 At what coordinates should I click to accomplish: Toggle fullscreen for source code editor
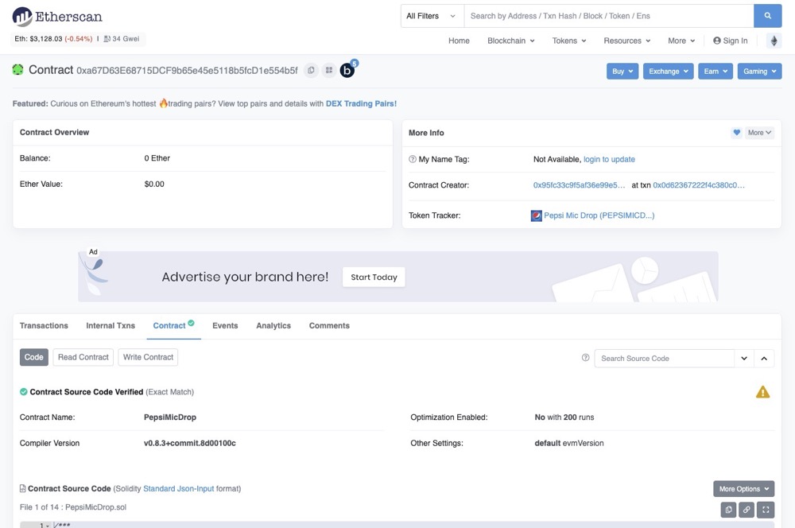pos(766,510)
